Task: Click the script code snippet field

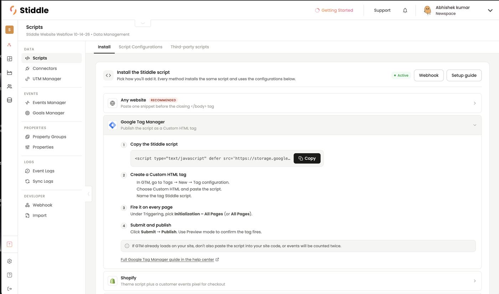Action: (212, 158)
